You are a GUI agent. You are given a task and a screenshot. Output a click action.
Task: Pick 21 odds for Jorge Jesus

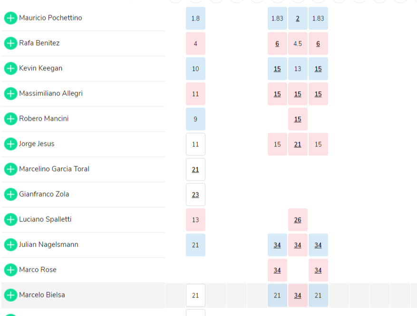(298, 144)
